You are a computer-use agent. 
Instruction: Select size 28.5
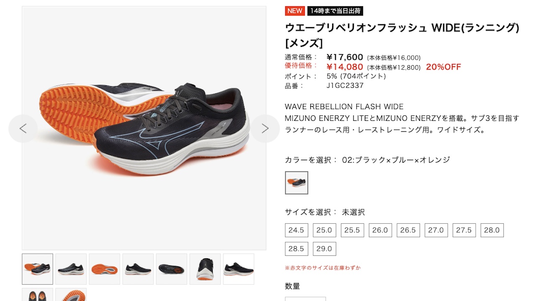click(x=296, y=249)
